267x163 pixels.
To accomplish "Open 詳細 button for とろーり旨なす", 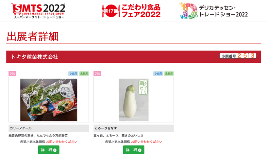I will [x=134, y=150].
